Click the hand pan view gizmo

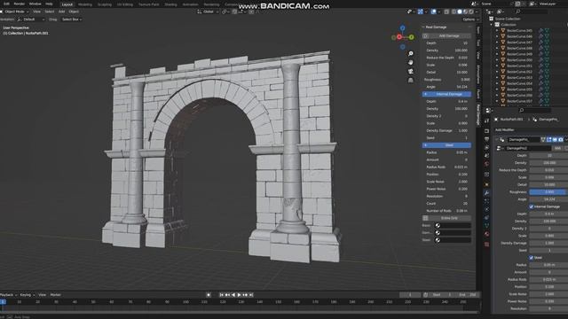click(410, 62)
